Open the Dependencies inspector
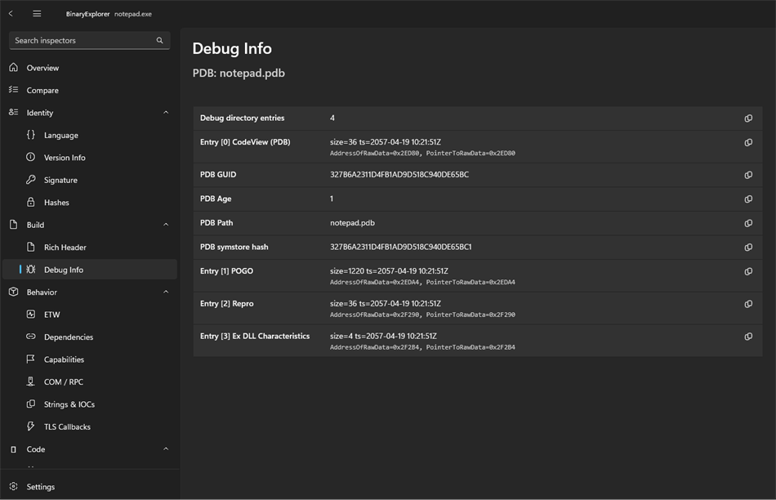 tap(90, 337)
